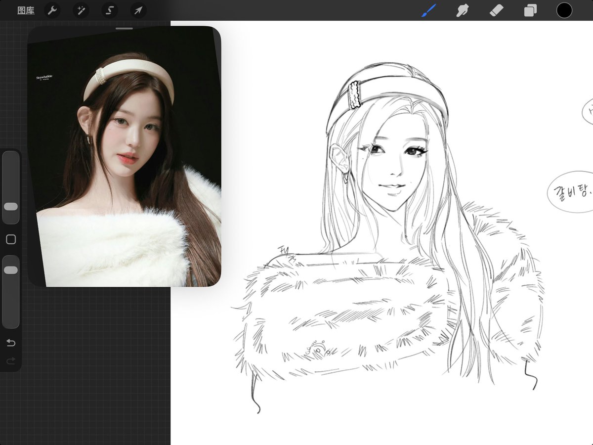Open the Layers panel
Image resolution: width=593 pixels, height=445 pixels.
coord(530,9)
